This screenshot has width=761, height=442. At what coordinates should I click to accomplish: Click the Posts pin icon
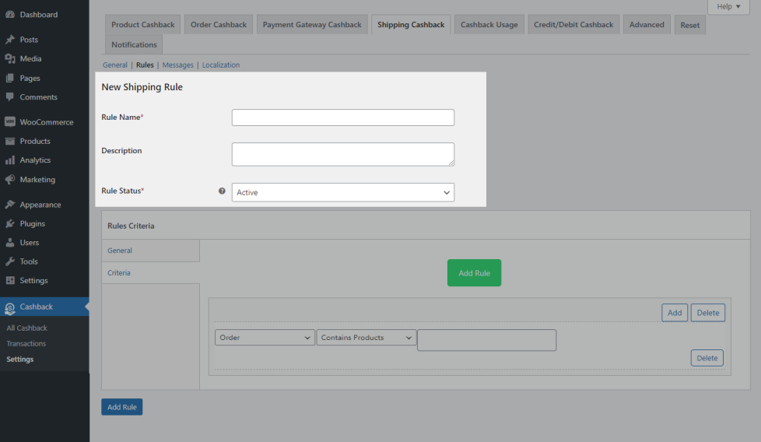(x=10, y=40)
